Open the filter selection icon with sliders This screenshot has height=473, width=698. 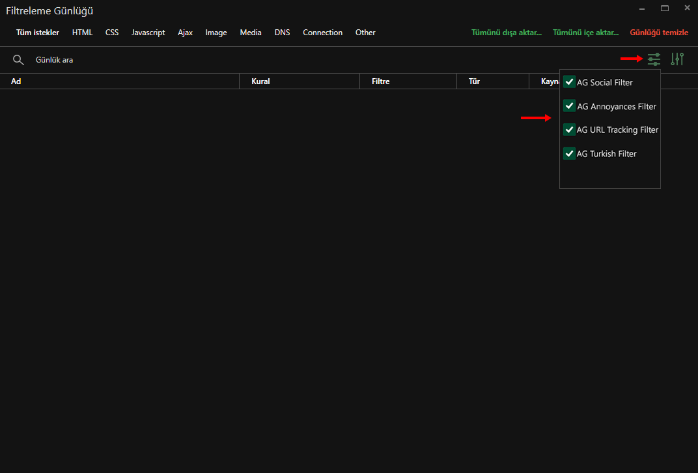tap(654, 59)
